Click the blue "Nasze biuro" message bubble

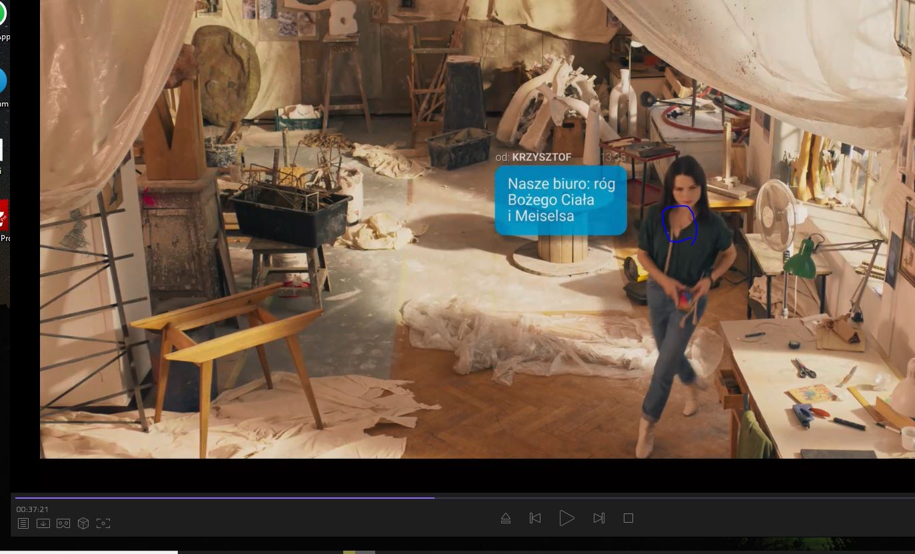click(560, 200)
